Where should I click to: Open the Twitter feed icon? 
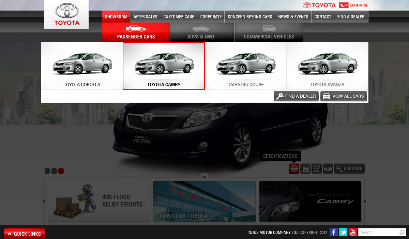343,232
